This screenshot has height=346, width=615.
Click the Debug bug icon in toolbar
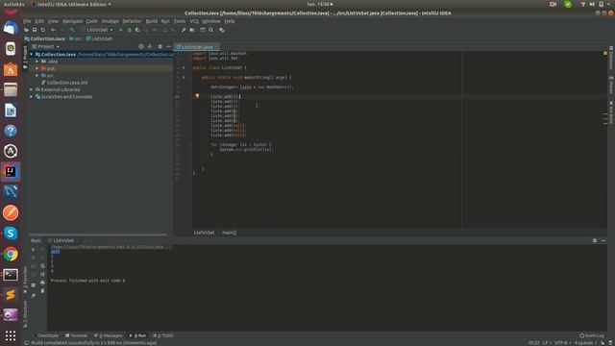[x=129, y=30]
